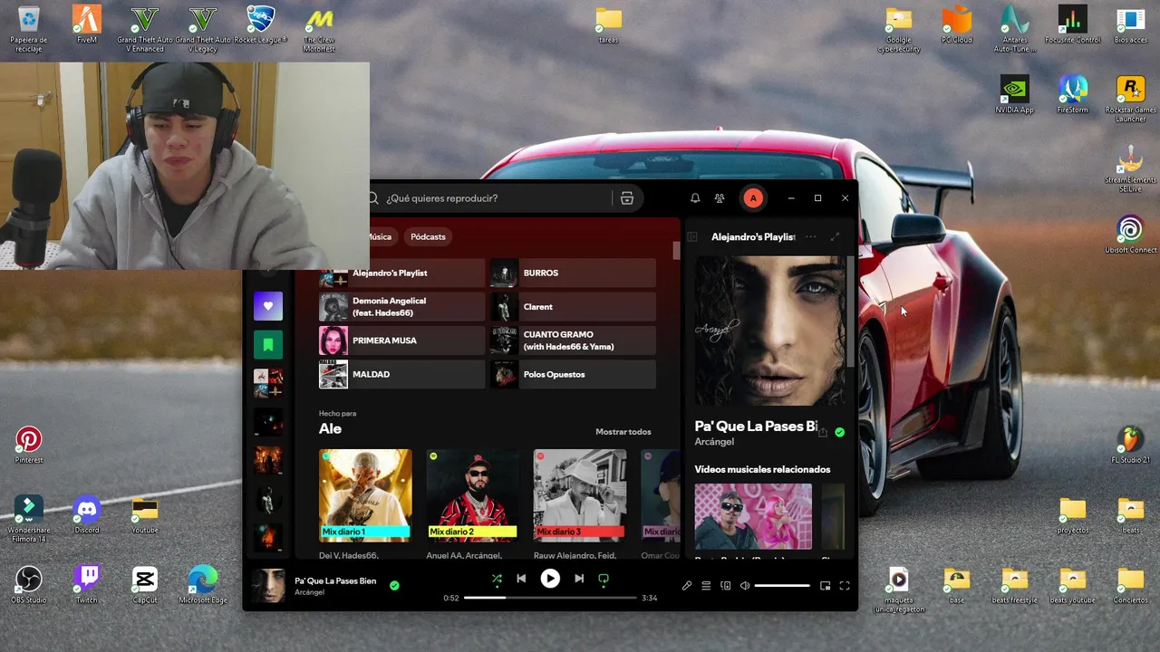Open the Clarent tile
This screenshot has width=1160, height=652.
pyautogui.click(x=573, y=307)
